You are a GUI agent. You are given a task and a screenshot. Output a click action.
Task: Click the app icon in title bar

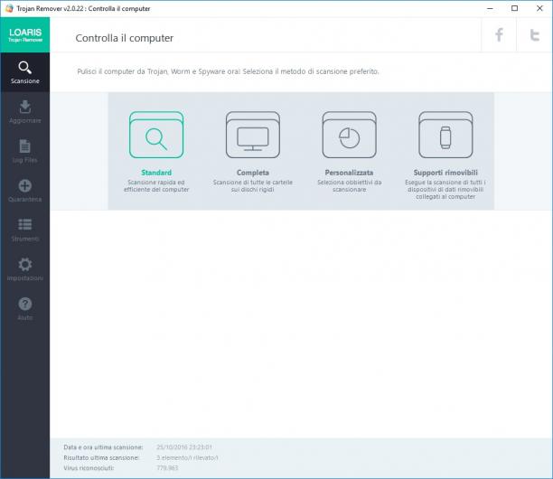[9, 8]
